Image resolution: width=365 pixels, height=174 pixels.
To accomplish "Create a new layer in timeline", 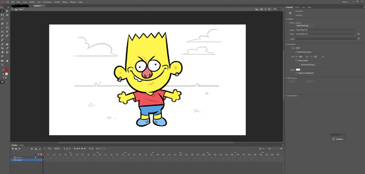I will click(x=14, y=148).
